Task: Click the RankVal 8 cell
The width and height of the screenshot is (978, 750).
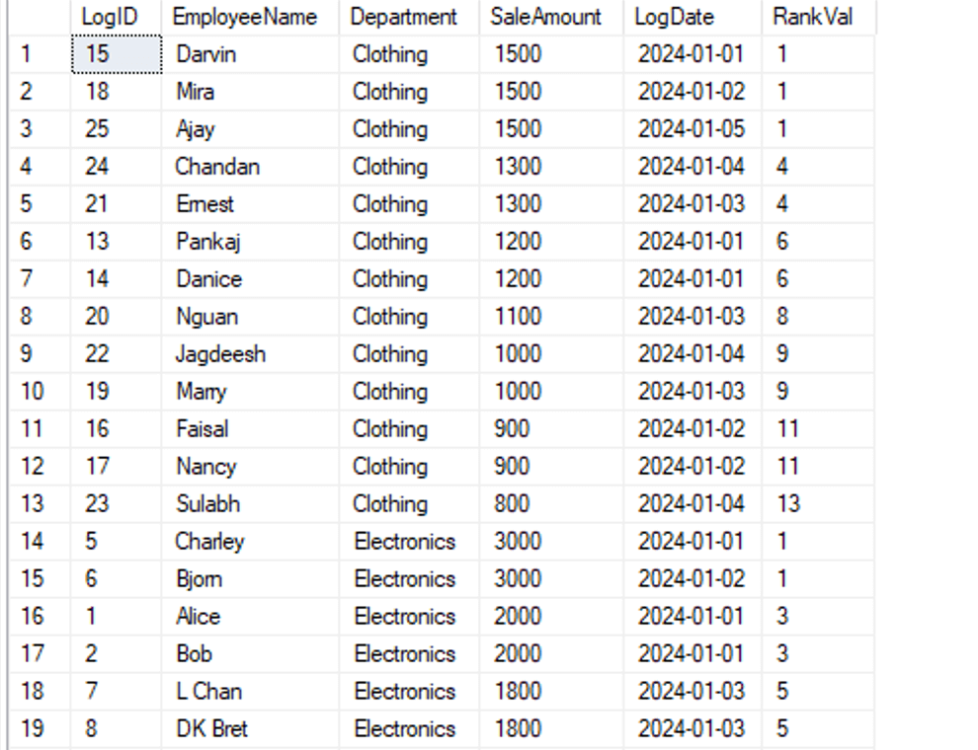Action: pos(782,317)
